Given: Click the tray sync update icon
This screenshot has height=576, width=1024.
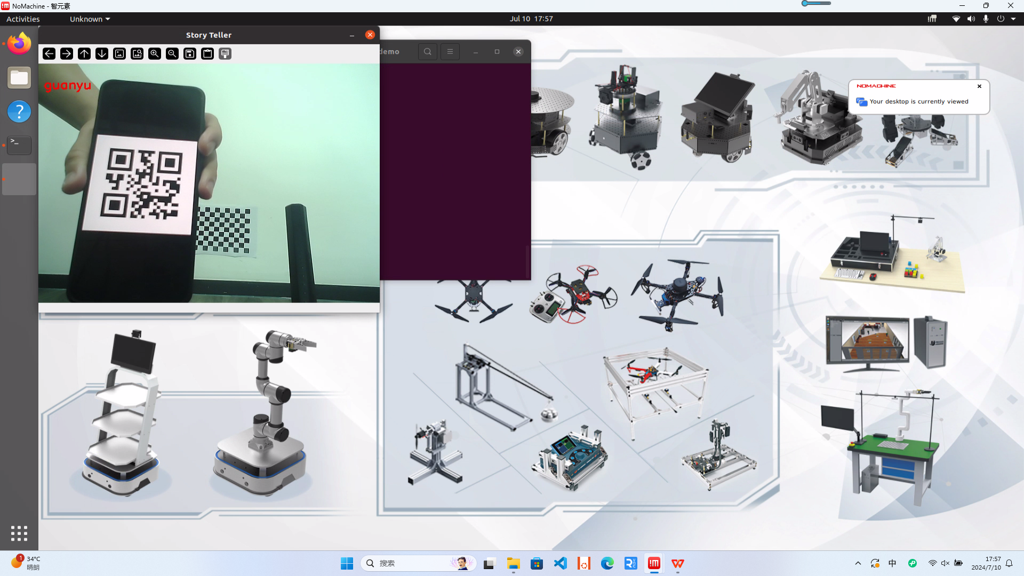Looking at the screenshot, I should pyautogui.click(x=875, y=563).
